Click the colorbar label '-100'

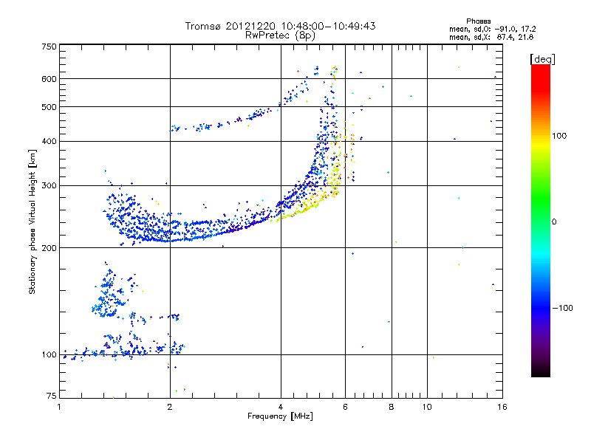[562, 308]
